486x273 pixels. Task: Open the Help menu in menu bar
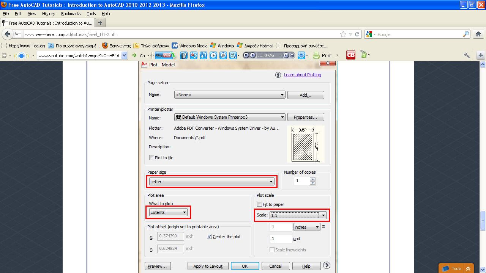click(106, 14)
